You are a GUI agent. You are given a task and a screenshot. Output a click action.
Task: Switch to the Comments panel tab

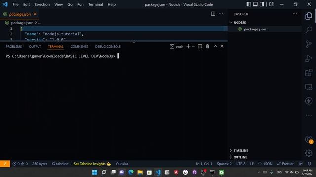coord(79,47)
